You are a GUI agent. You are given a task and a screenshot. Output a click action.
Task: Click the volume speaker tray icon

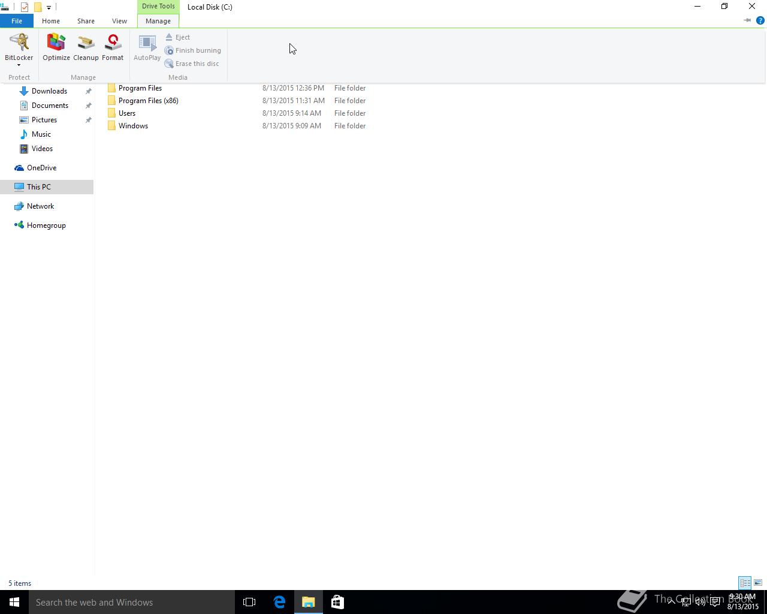pos(700,602)
